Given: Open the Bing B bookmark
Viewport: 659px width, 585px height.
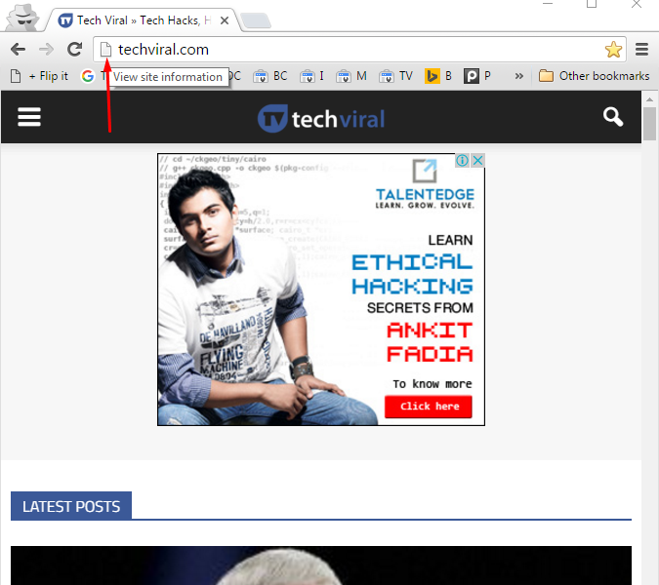Looking at the screenshot, I should (x=438, y=76).
